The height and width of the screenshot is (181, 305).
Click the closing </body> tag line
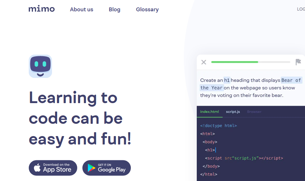[x=211, y=166]
